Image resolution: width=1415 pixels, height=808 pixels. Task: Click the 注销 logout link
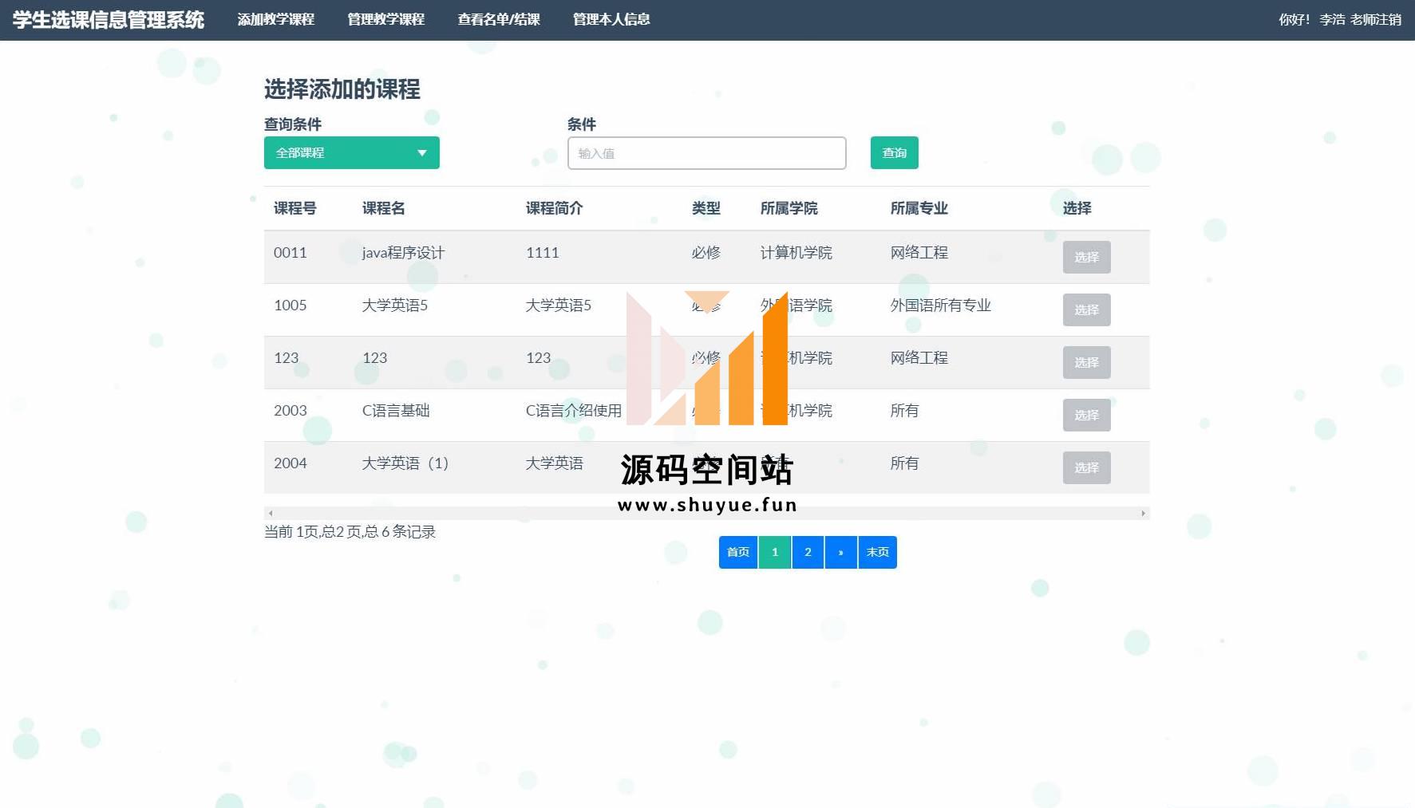click(1389, 20)
